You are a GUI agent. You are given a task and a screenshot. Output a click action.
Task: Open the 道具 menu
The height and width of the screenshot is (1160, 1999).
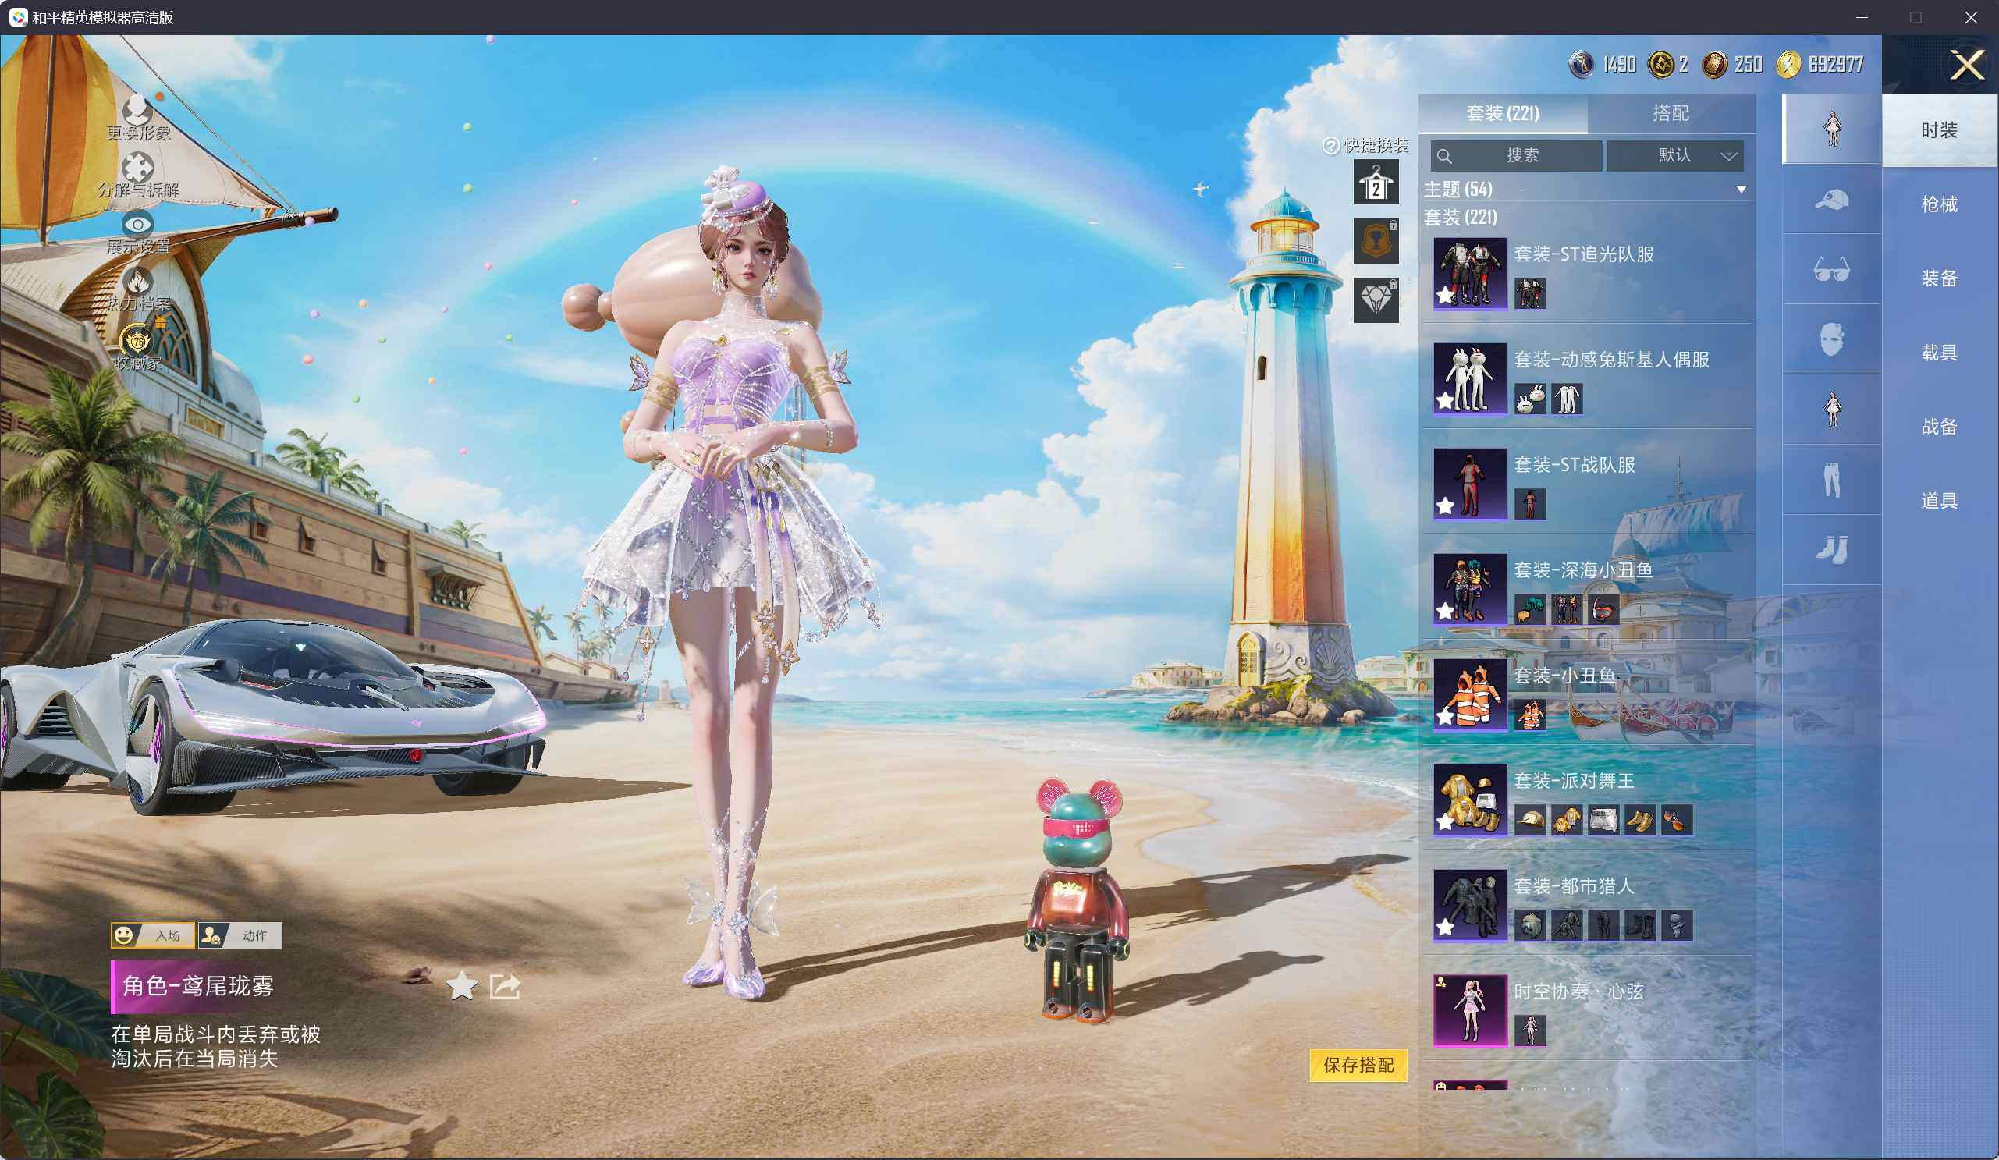tap(1940, 501)
